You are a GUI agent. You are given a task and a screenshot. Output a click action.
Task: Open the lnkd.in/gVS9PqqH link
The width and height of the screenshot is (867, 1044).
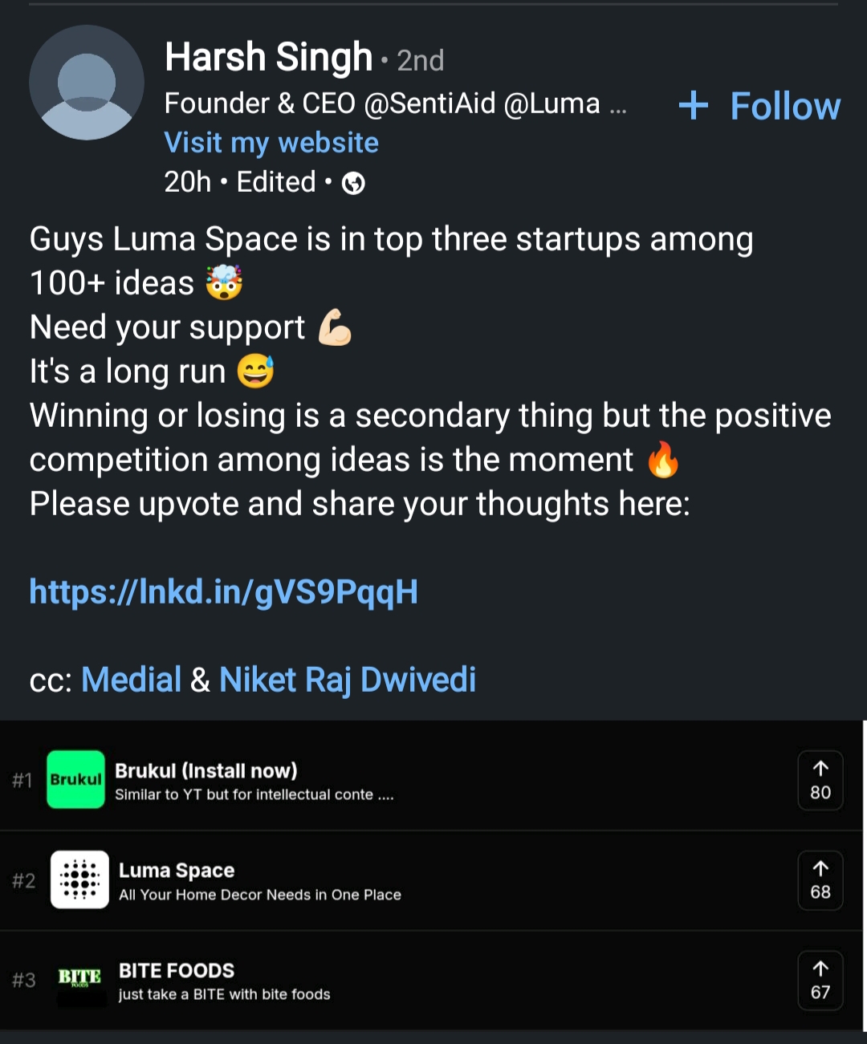pyautogui.click(x=223, y=592)
